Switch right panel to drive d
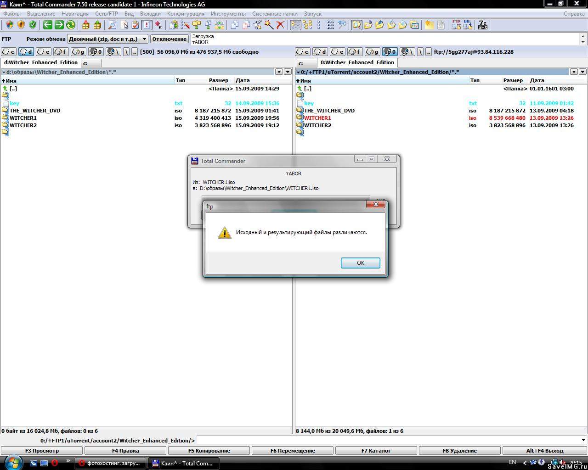 coord(321,52)
